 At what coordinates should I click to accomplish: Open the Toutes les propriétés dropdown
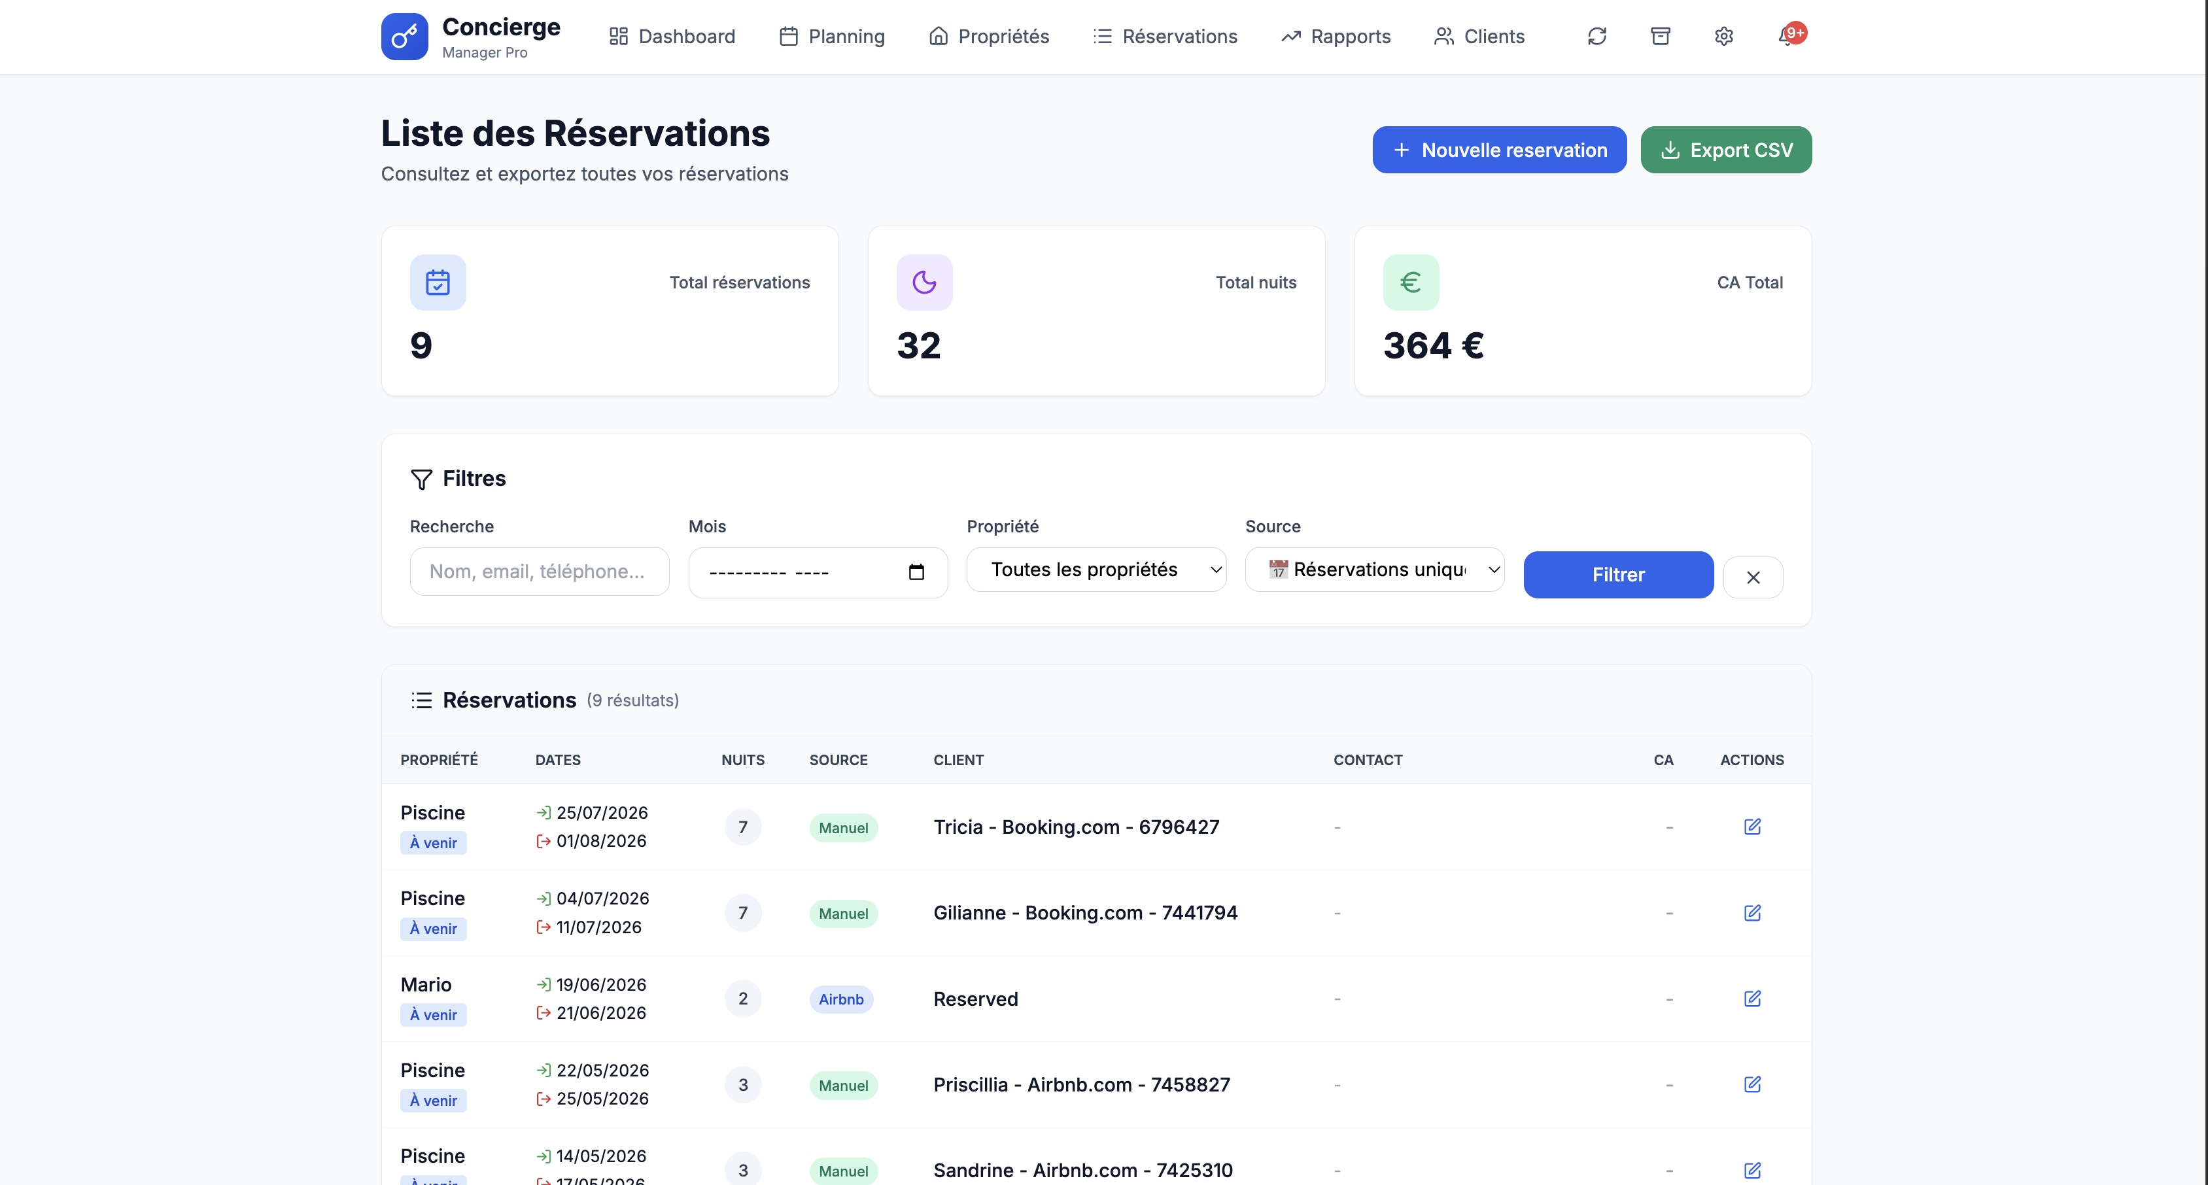pyautogui.click(x=1096, y=569)
